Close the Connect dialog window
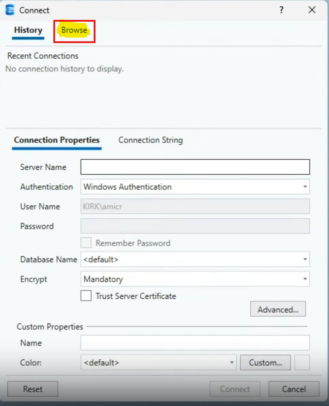This screenshot has width=329, height=406. (312, 10)
